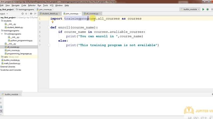
Task: Select External Libraries in Project tree
Action: coord(8,67)
